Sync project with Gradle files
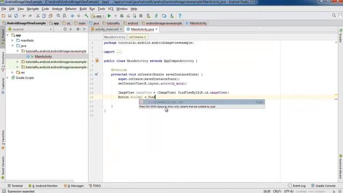The width and height of the screenshot is (343, 193). tap(156, 16)
